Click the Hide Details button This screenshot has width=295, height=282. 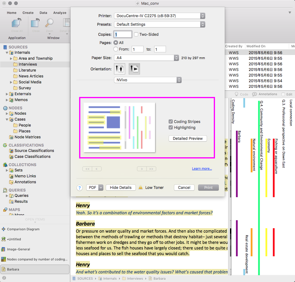point(120,188)
